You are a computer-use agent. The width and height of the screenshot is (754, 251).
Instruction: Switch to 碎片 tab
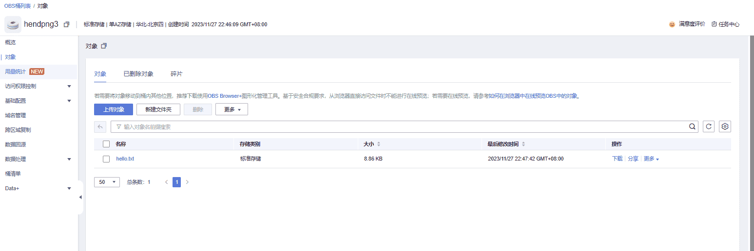click(x=176, y=74)
